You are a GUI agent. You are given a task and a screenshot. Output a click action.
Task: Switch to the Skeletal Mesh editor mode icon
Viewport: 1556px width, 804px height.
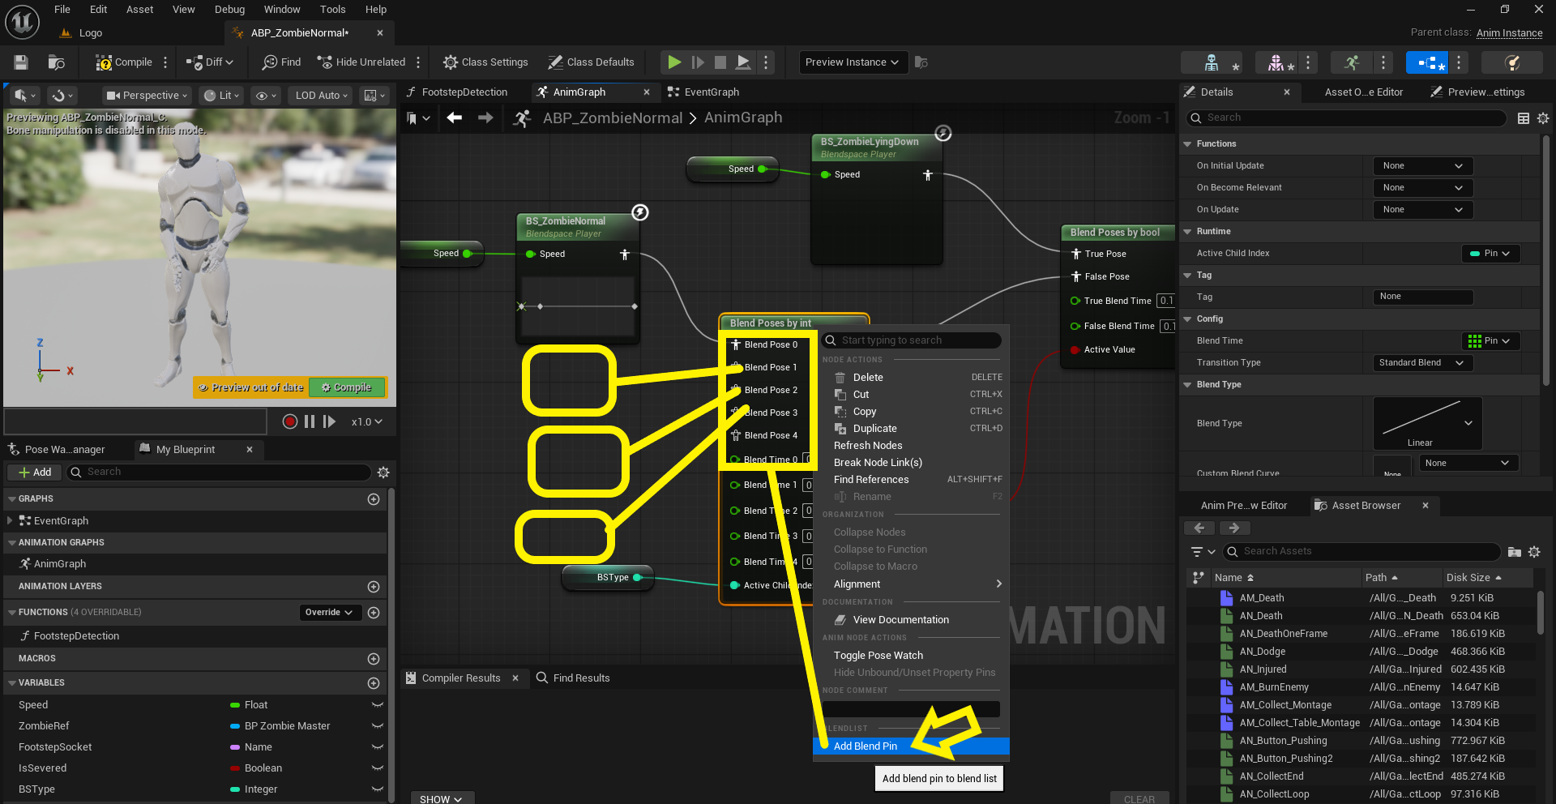pos(1276,62)
